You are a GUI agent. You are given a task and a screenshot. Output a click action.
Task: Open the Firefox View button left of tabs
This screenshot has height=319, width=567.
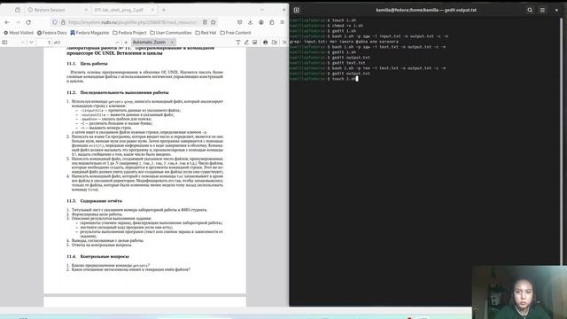(18, 10)
